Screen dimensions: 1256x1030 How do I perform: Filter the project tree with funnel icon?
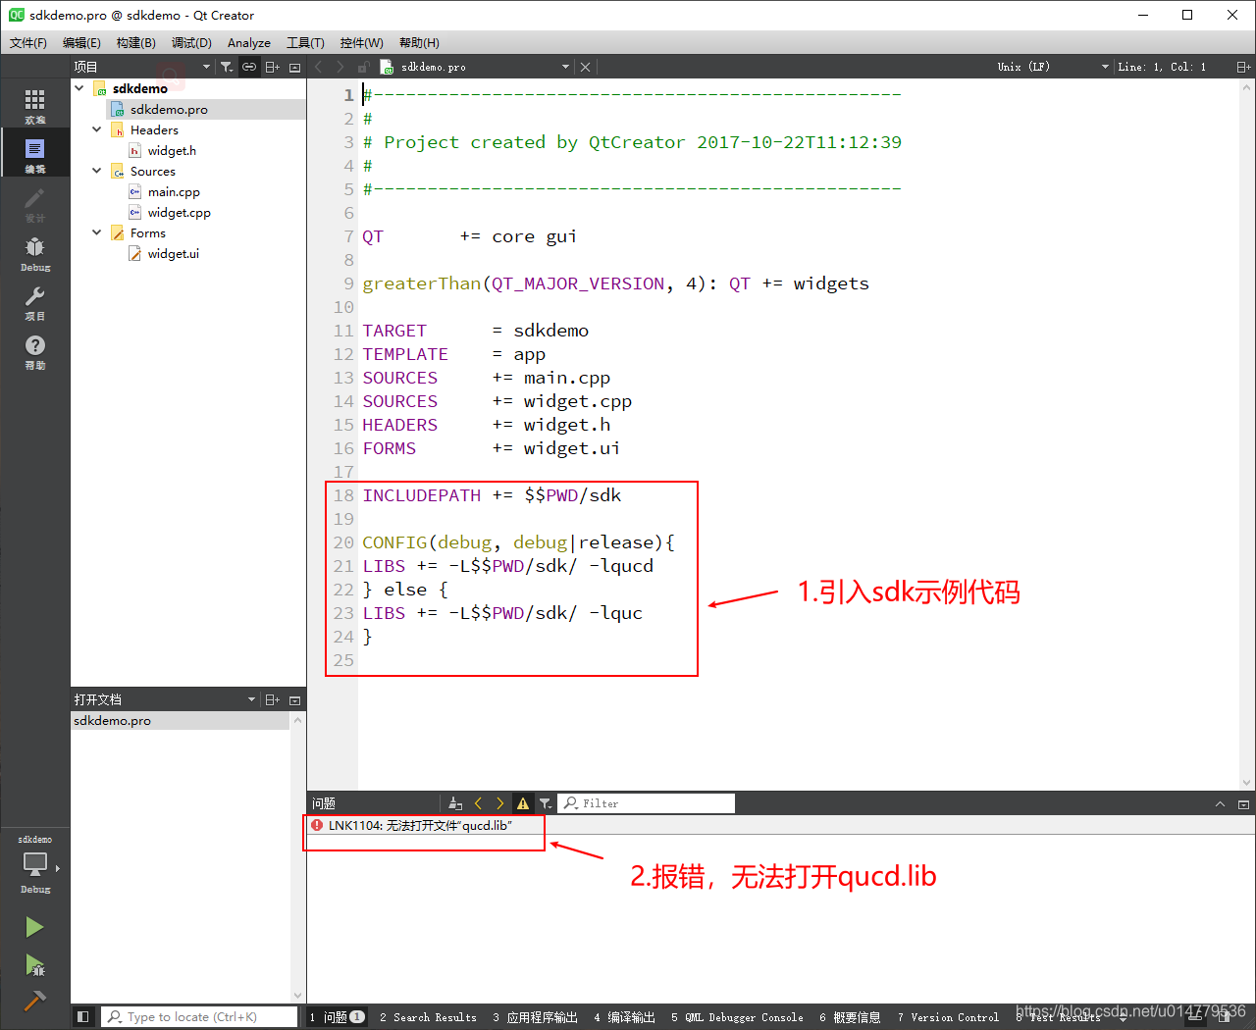(x=227, y=67)
